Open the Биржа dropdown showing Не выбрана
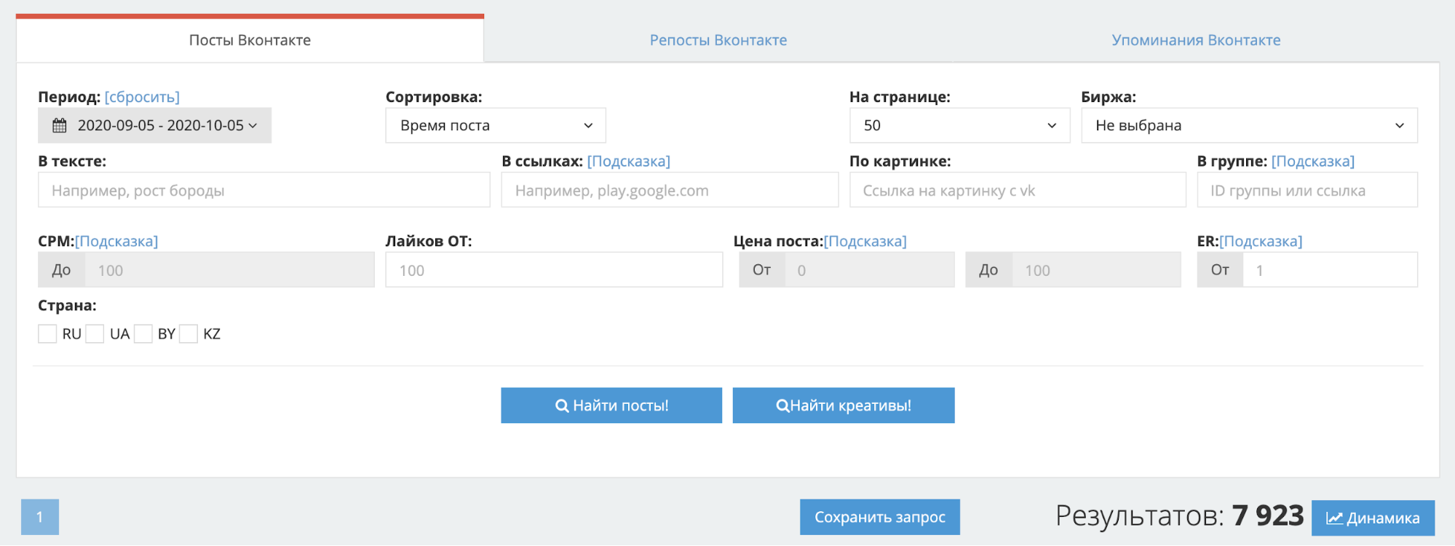The image size is (1455, 546). pyautogui.click(x=1249, y=125)
